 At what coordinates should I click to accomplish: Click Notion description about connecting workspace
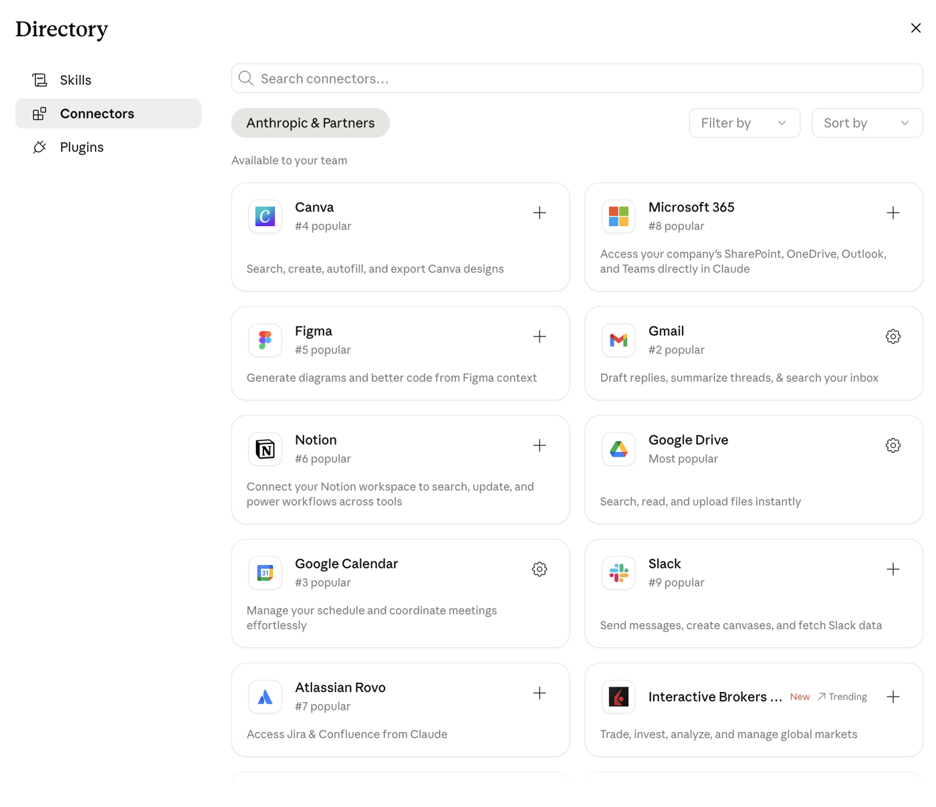click(x=390, y=494)
